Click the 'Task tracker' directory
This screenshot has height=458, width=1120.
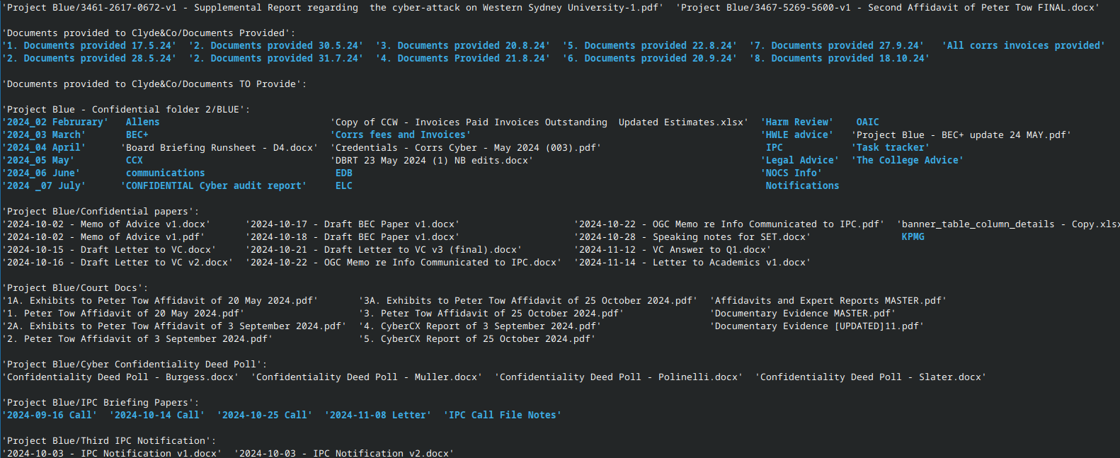pos(891,147)
